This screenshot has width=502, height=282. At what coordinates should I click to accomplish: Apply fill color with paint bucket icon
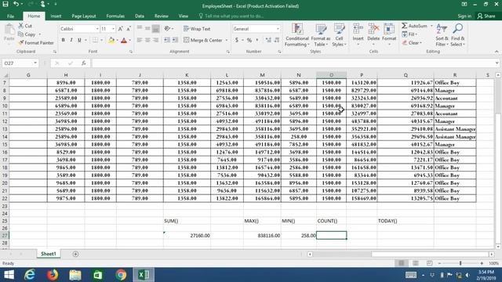[x=111, y=40]
